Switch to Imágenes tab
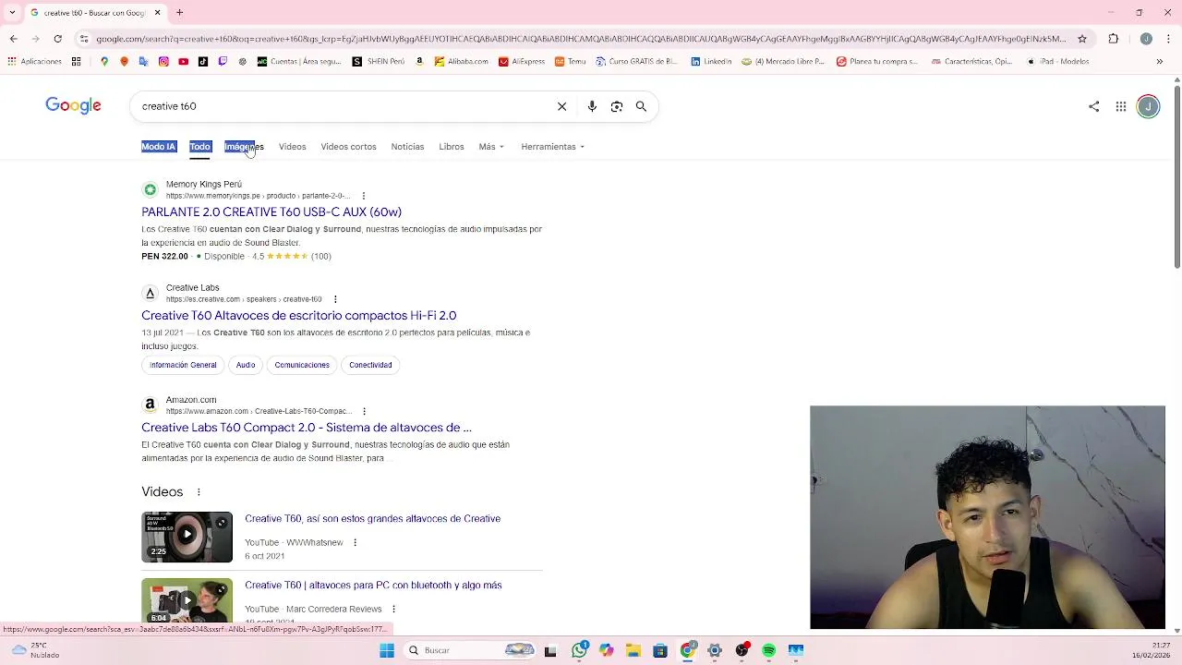This screenshot has height=665, width=1182. pyautogui.click(x=244, y=147)
